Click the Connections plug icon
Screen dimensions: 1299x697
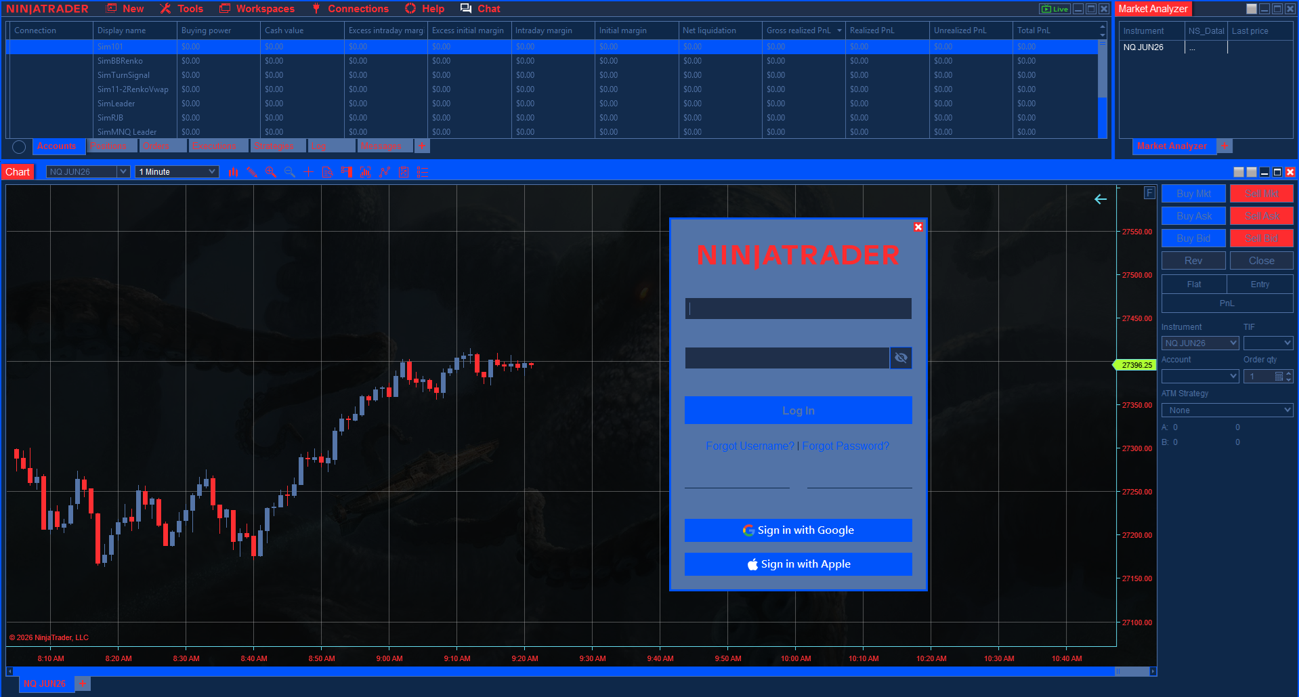pyautogui.click(x=316, y=9)
